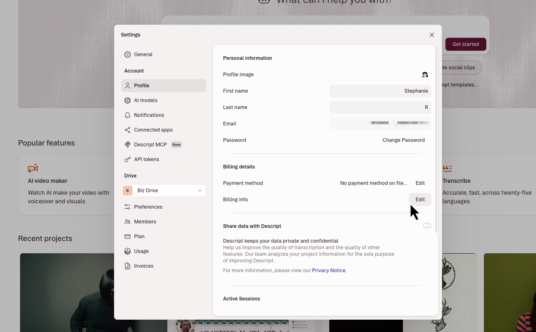Open General settings gear icon
536x332 pixels.
click(x=128, y=55)
